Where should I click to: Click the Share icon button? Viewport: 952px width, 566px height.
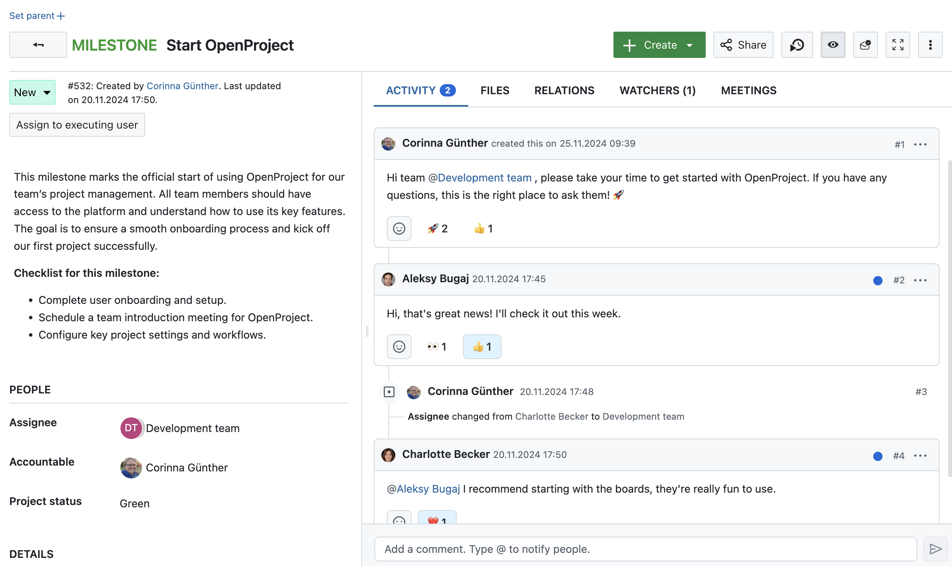(743, 44)
